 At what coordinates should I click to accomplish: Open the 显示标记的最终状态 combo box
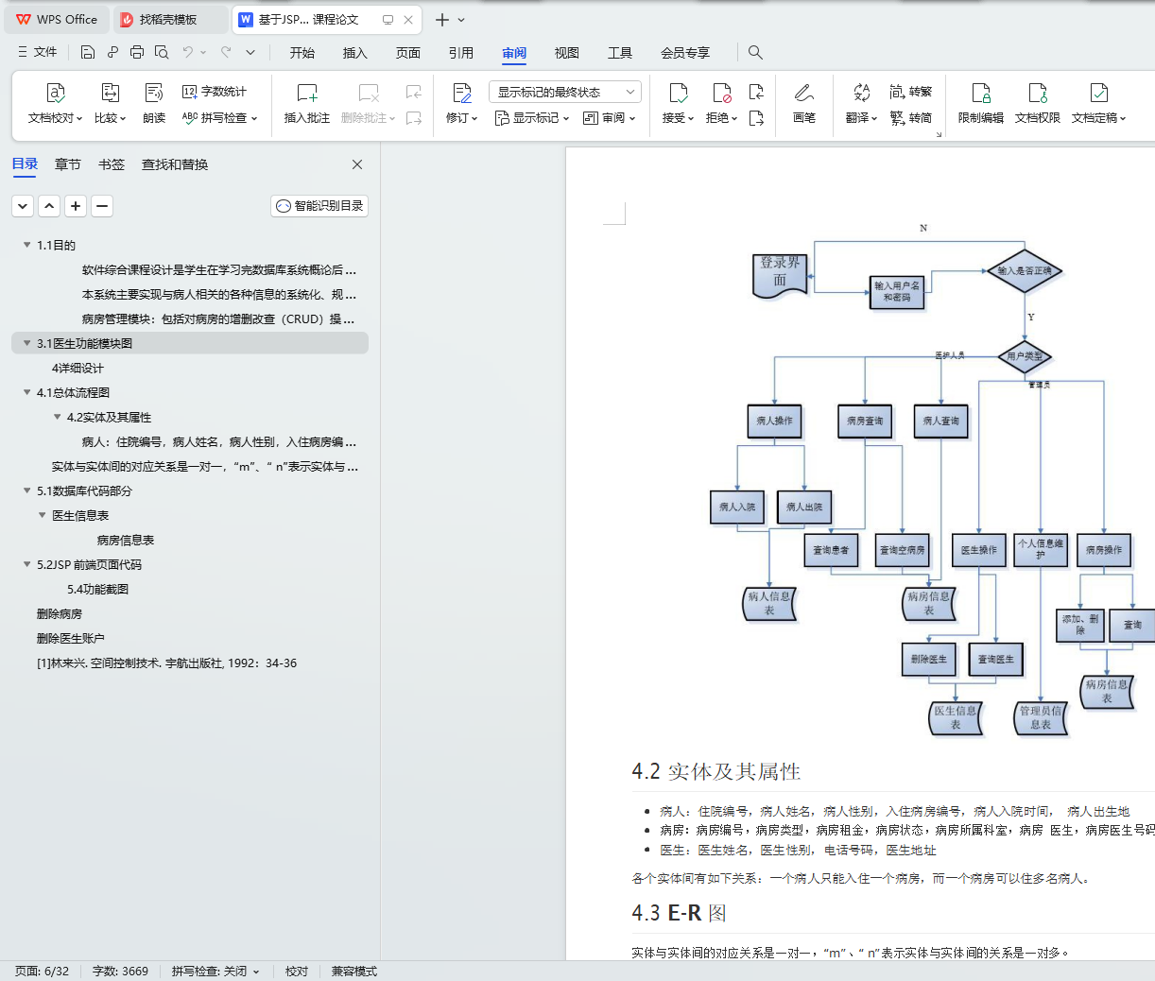pos(565,92)
